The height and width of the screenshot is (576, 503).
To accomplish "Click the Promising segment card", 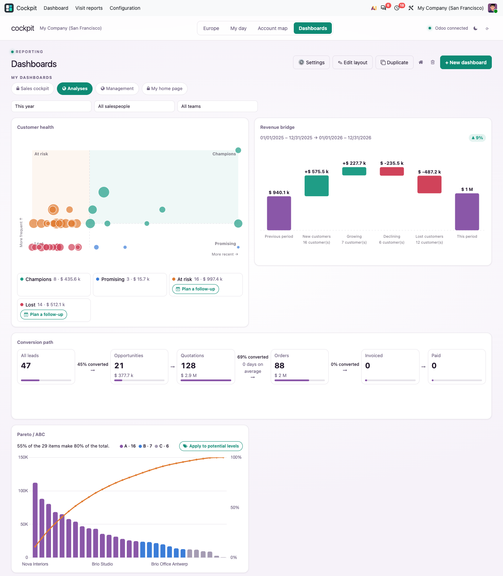I will [x=130, y=285].
